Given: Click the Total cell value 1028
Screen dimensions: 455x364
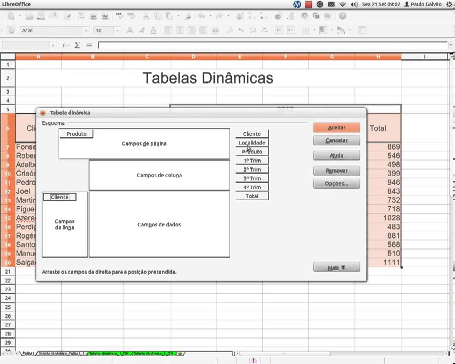Looking at the screenshot, I should (378, 218).
